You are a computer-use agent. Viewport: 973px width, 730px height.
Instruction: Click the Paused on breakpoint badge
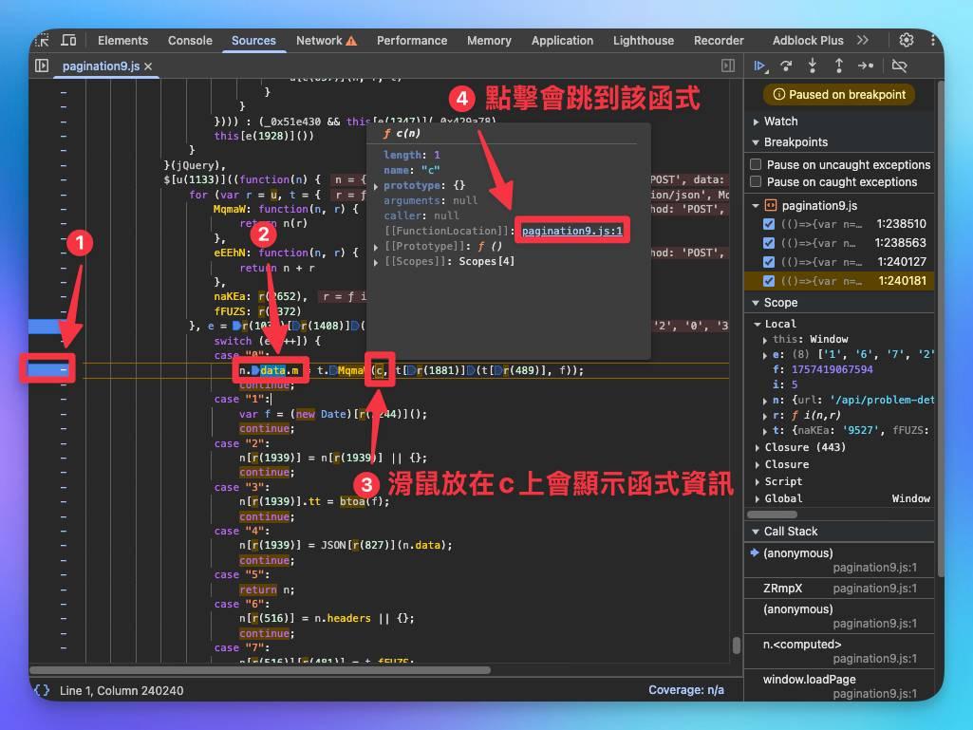[x=839, y=94]
